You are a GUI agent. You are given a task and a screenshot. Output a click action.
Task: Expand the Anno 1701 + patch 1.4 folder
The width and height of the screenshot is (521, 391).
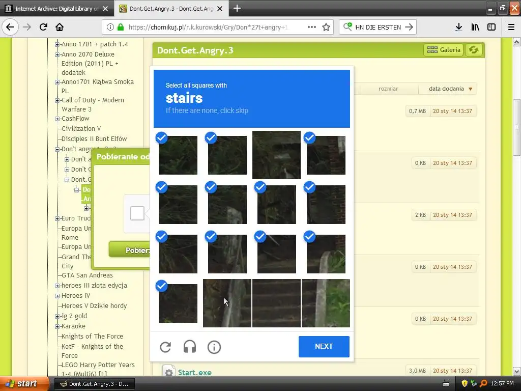(57, 44)
